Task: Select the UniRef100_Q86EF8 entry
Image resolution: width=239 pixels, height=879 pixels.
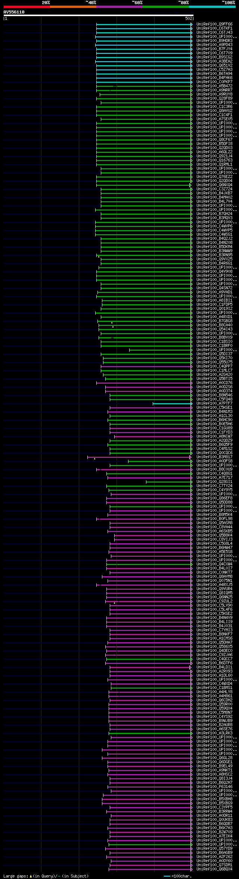Action: 214,498
